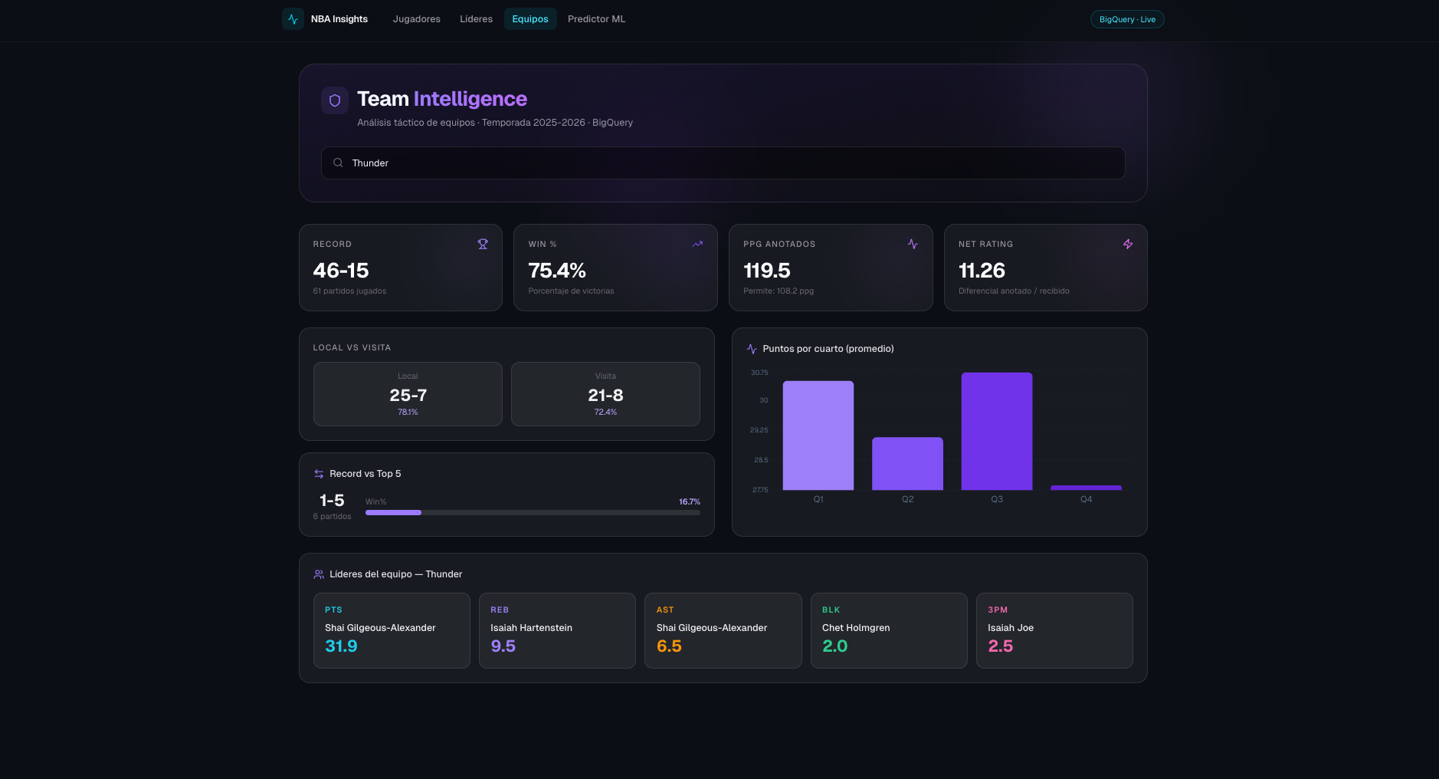Screen dimensions: 1439x779
Task: Click the NBA Insights pulse logo icon
Action: click(293, 19)
